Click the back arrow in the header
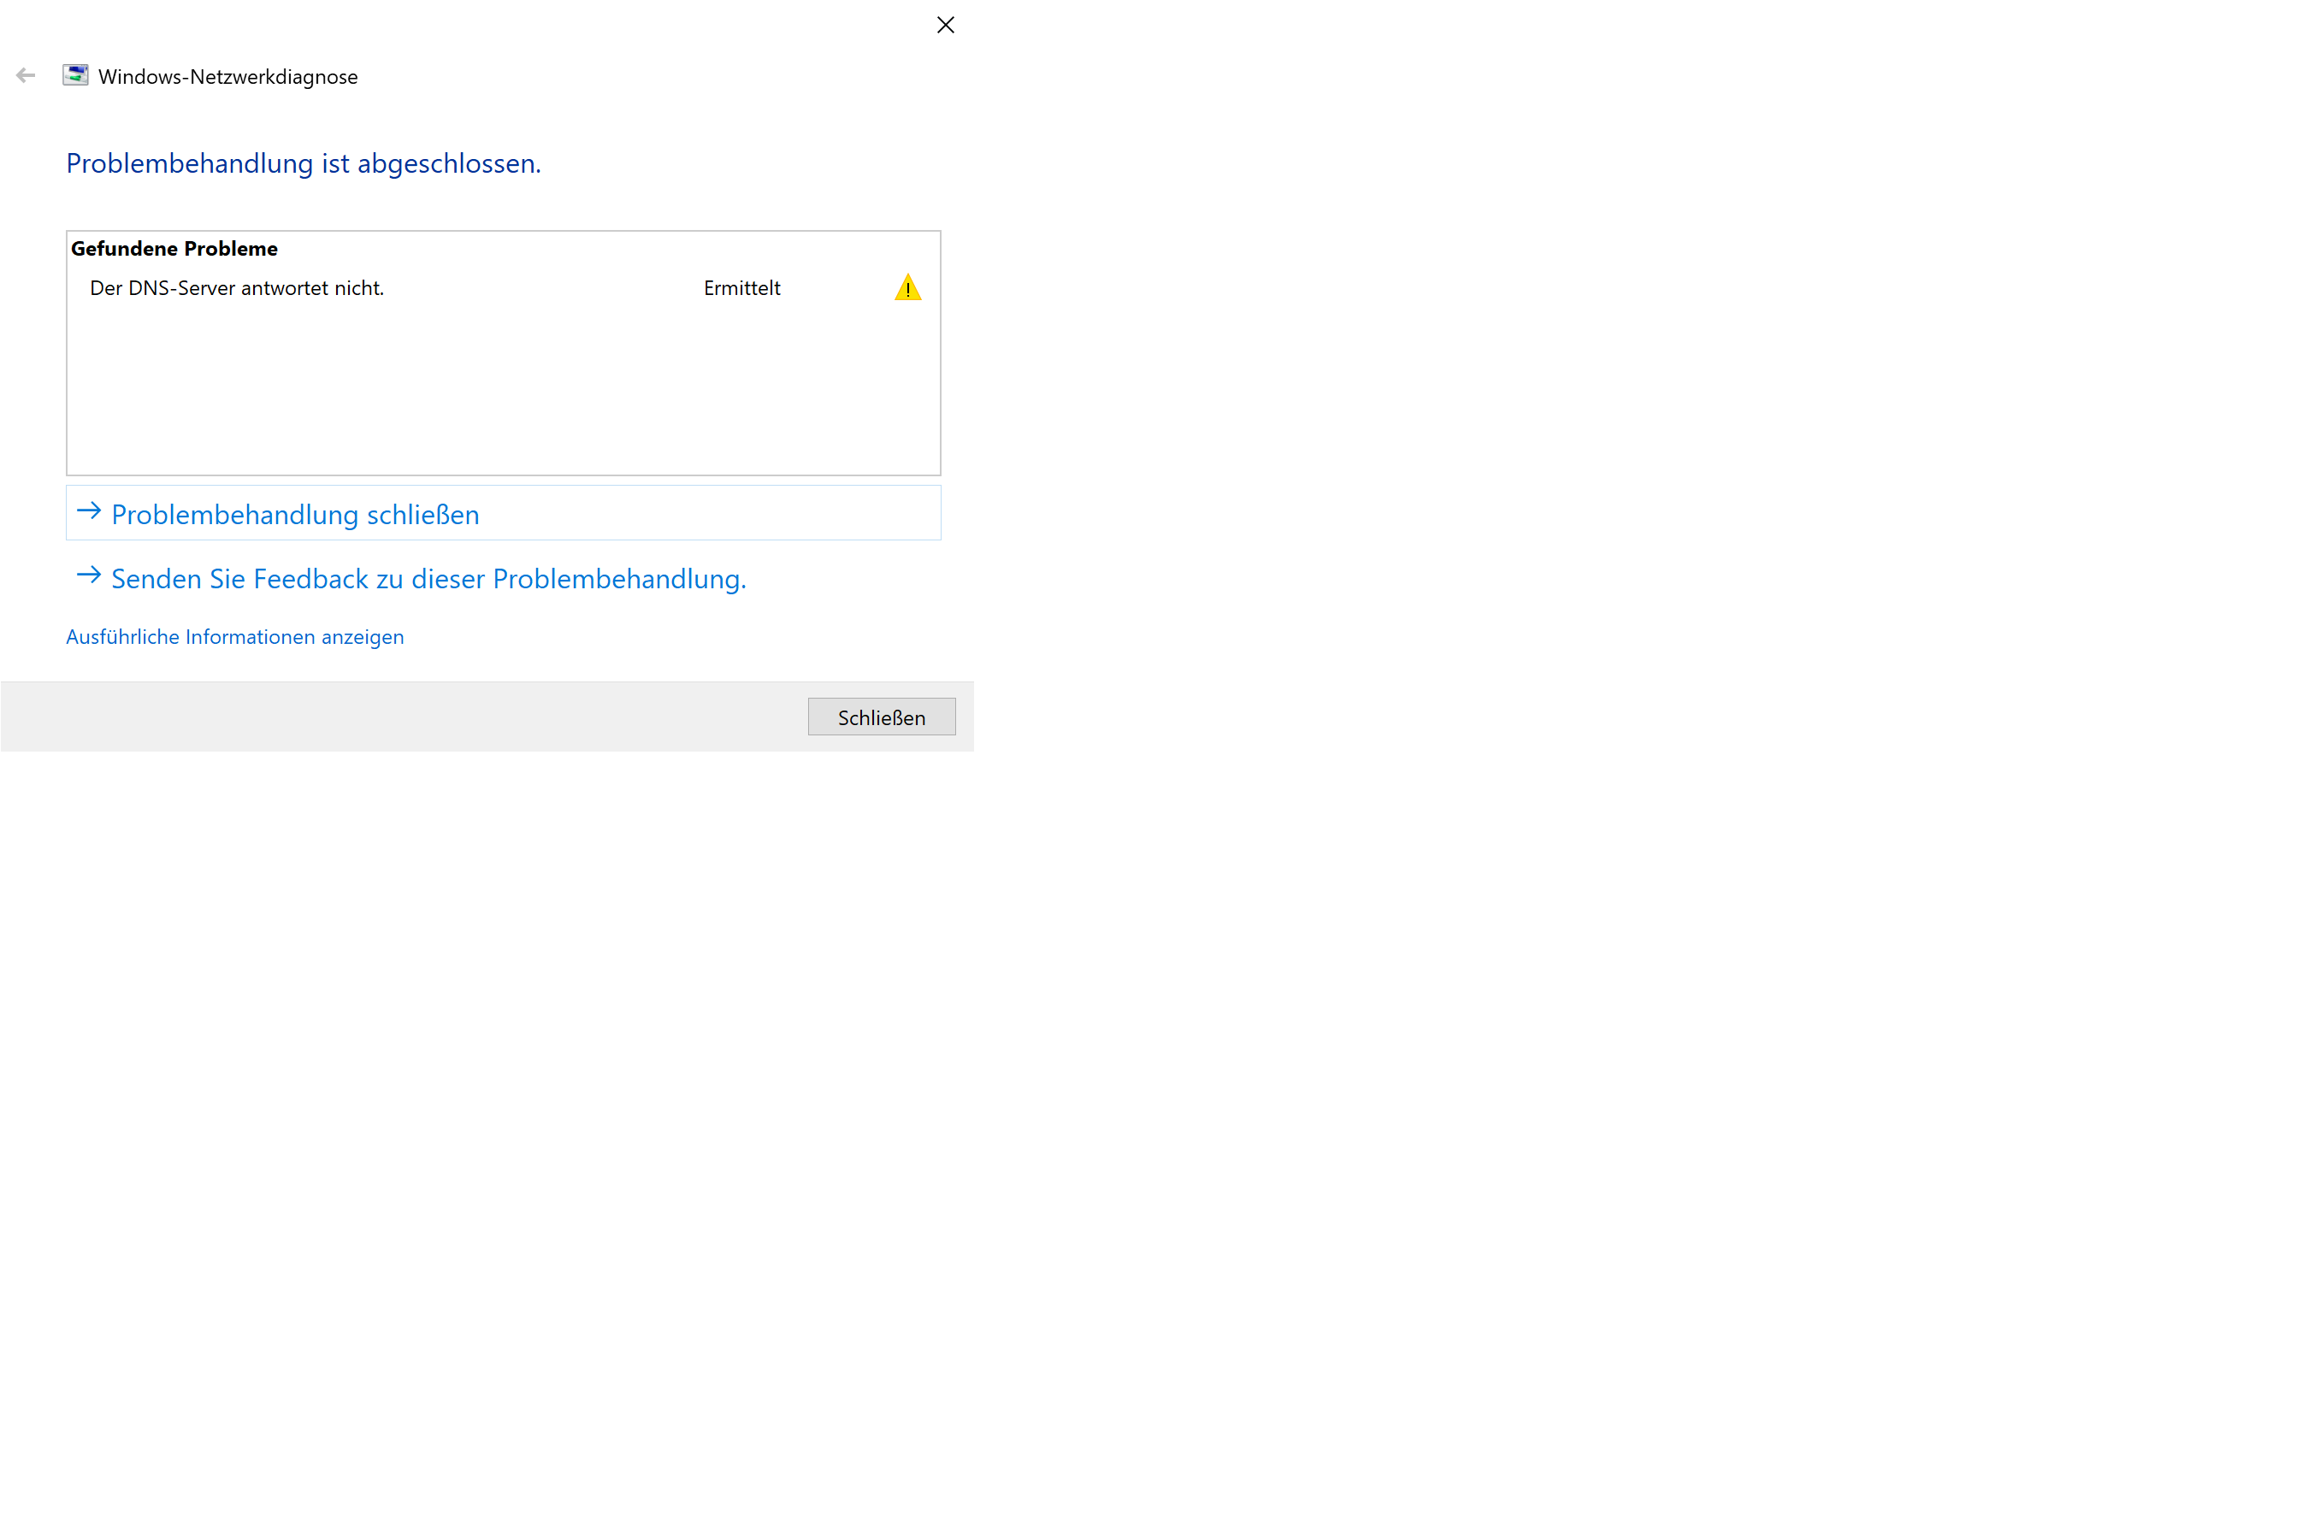Image resolution: width=2309 pixels, height=1534 pixels. [27, 75]
